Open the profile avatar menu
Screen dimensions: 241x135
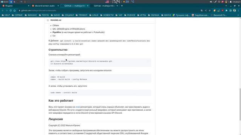tap(234, 10)
